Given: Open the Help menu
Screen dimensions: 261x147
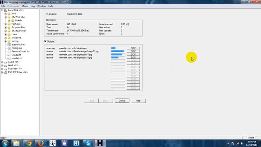Looking at the screenshot, I should click(x=51, y=6).
